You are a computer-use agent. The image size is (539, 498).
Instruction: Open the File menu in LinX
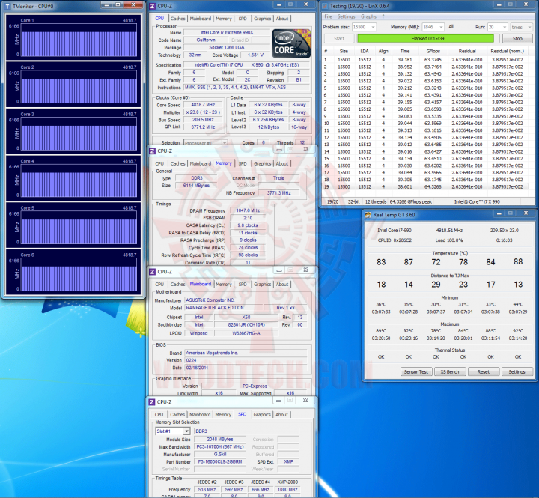(x=329, y=16)
